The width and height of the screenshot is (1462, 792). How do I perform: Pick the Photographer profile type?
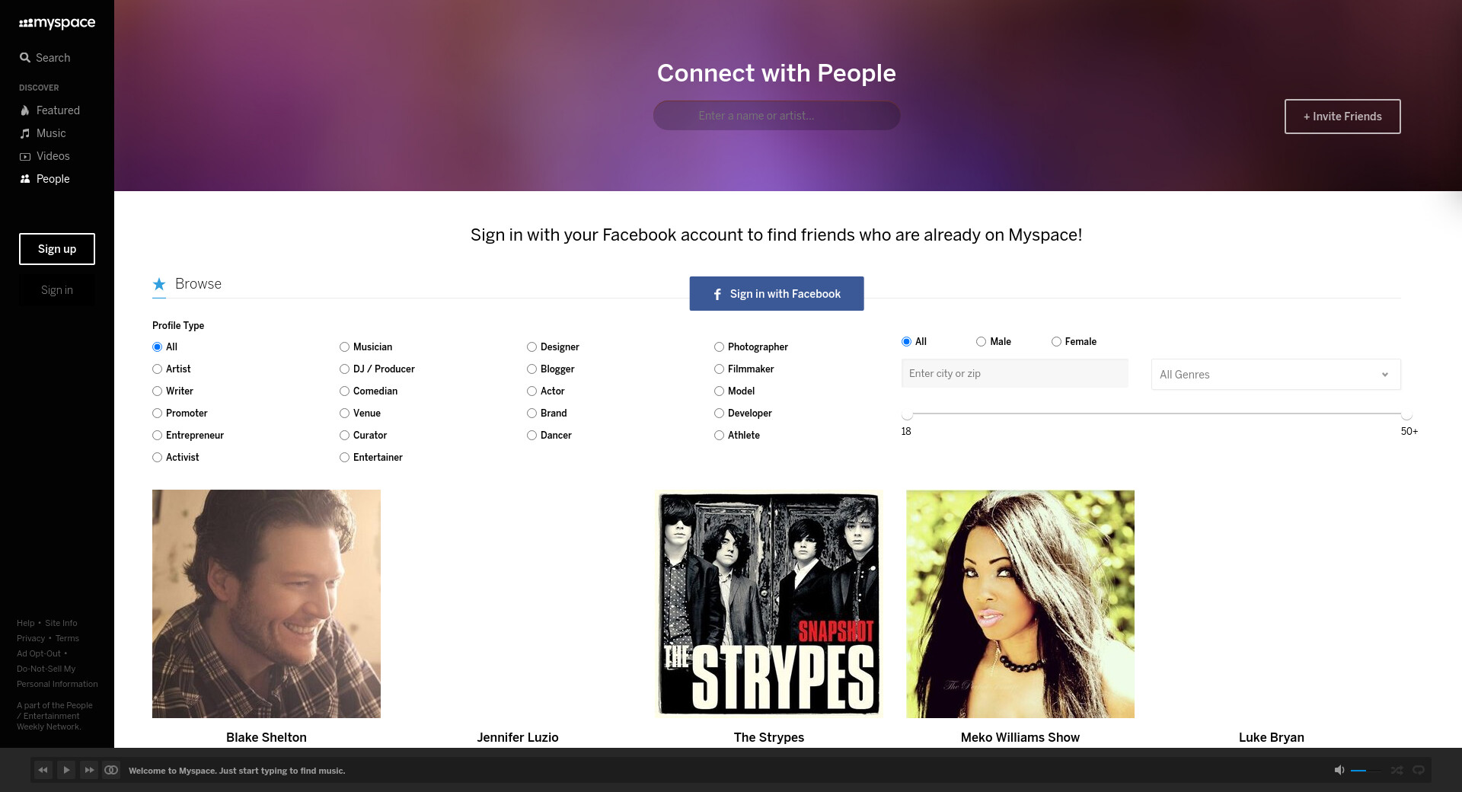[719, 347]
